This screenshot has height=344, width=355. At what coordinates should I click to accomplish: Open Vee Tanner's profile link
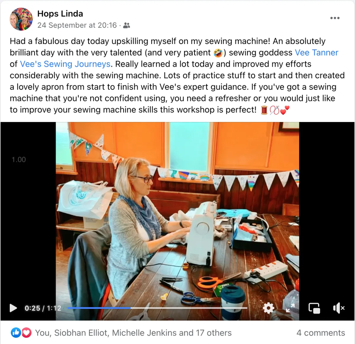pos(317,53)
